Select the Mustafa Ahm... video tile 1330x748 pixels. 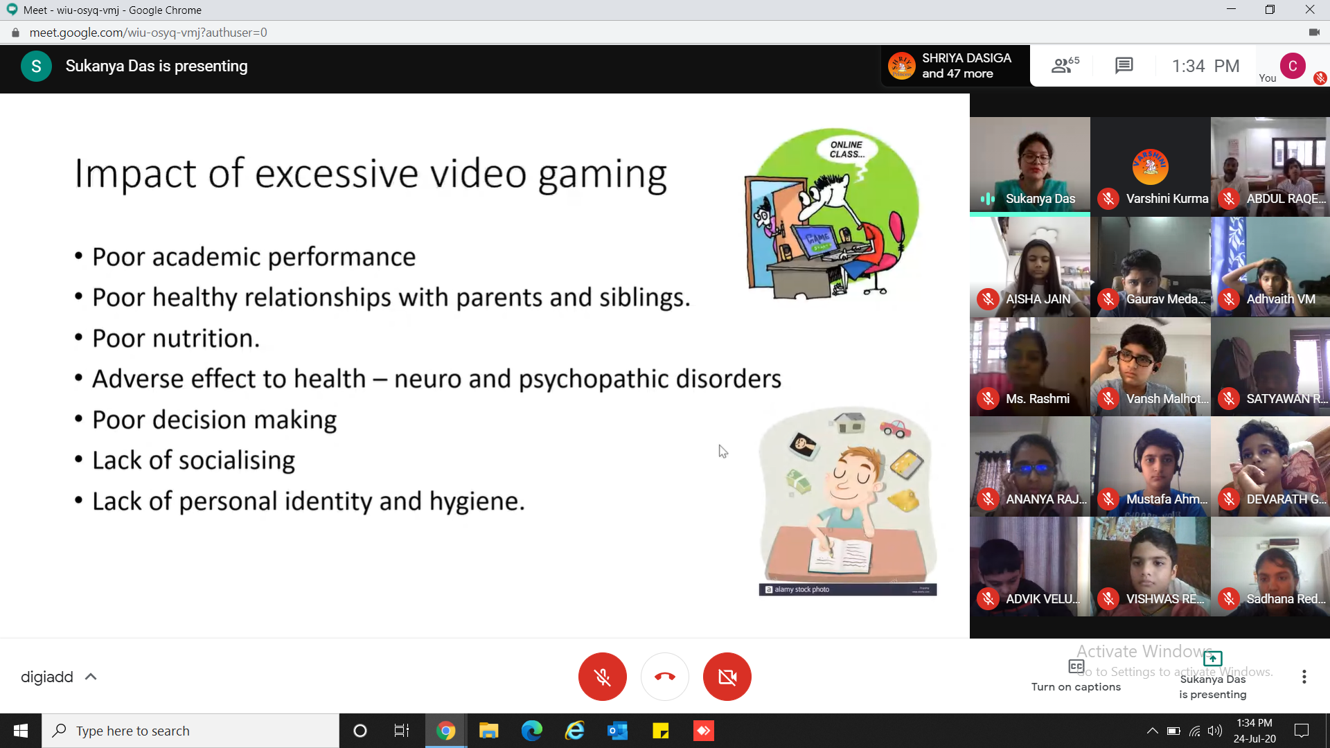click(x=1150, y=467)
